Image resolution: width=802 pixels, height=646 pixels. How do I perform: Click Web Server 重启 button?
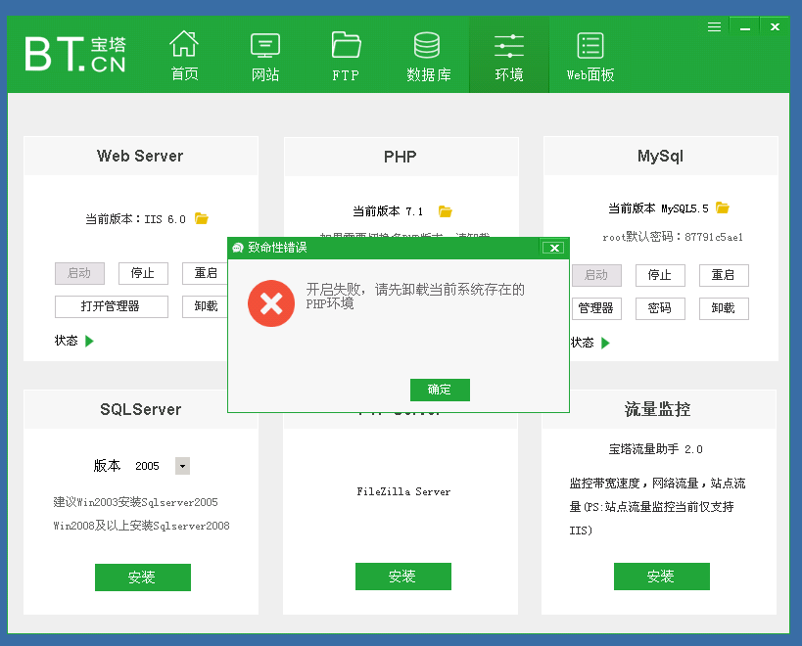(x=205, y=273)
